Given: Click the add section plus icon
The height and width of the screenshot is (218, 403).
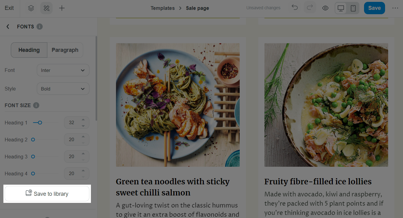Looking at the screenshot, I should pyautogui.click(x=62, y=8).
